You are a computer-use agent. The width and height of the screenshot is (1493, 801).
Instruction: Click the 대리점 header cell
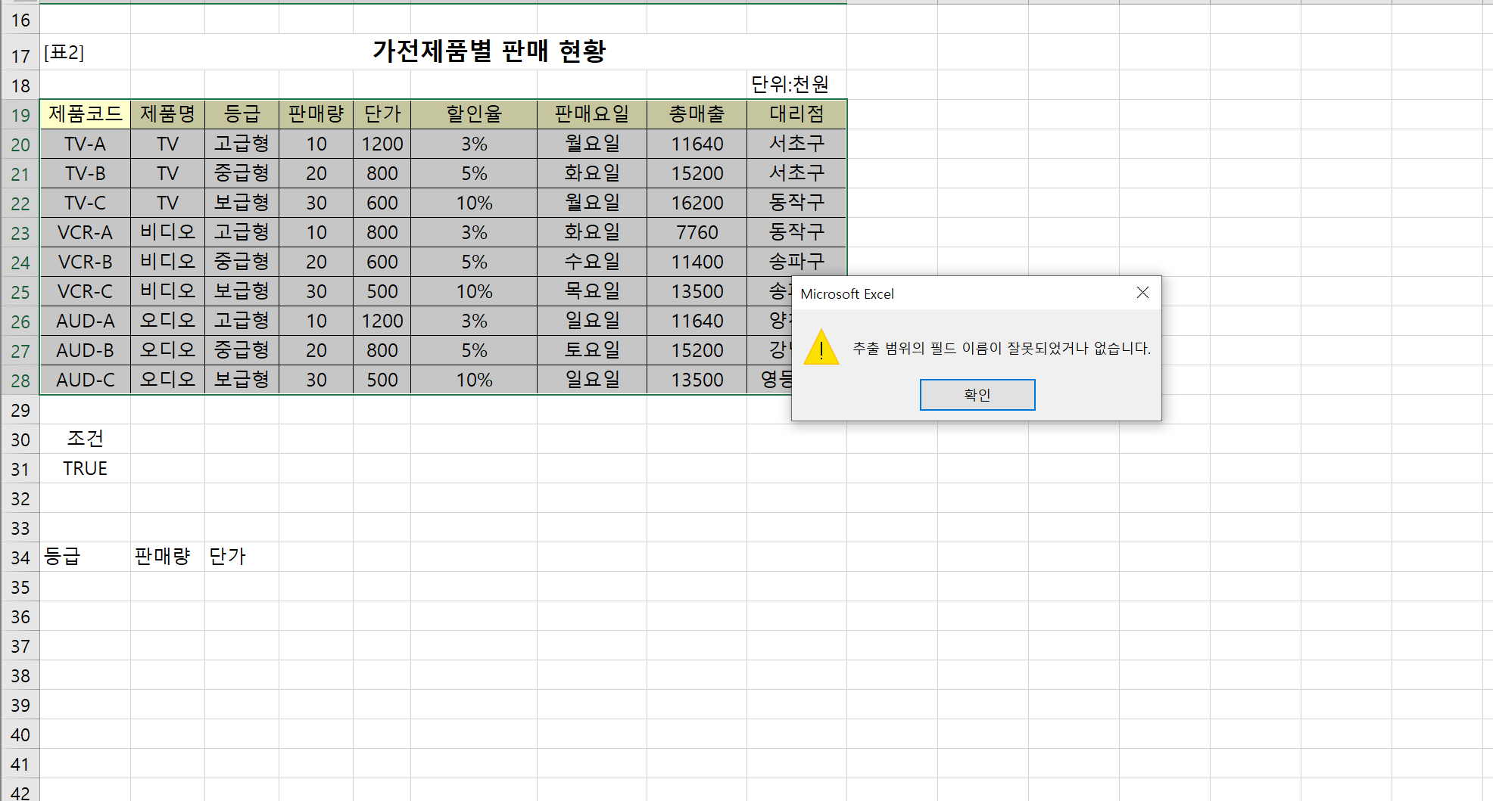pos(796,114)
